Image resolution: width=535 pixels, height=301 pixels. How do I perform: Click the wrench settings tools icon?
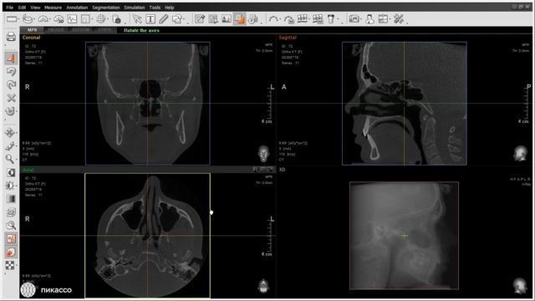[399, 19]
